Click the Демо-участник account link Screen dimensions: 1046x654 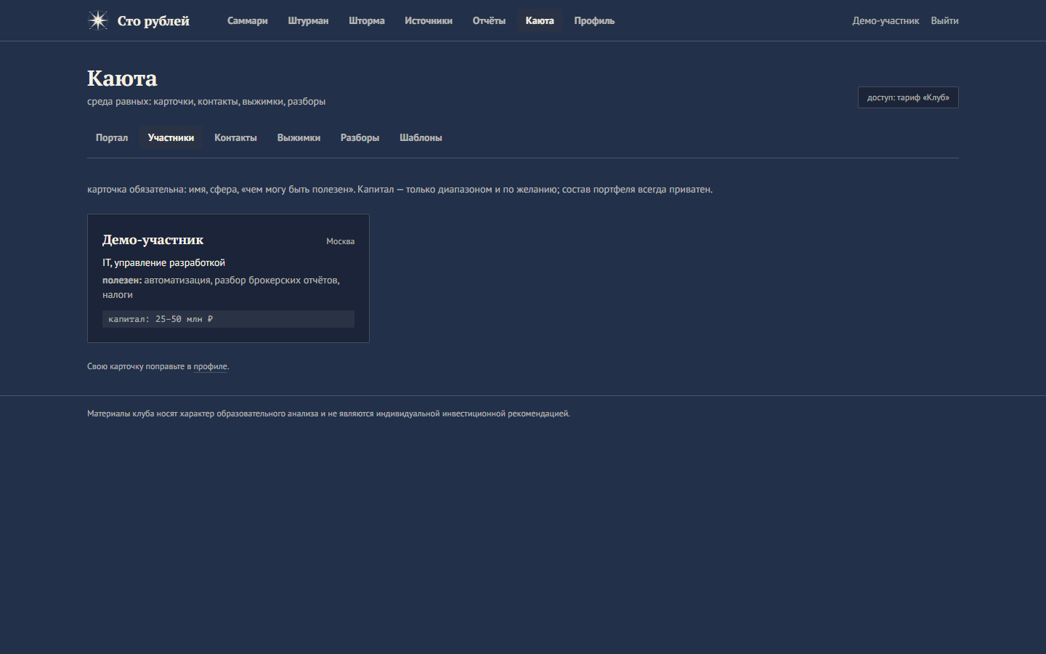[x=885, y=21]
